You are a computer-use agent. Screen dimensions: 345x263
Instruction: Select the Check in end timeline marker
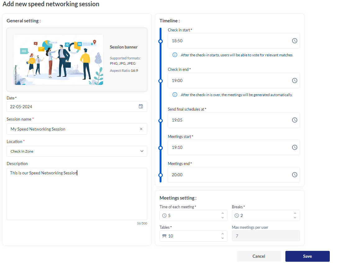[161, 81]
